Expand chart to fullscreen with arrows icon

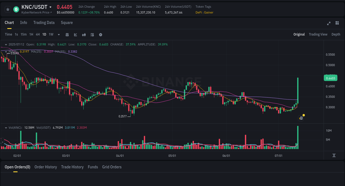(328, 23)
